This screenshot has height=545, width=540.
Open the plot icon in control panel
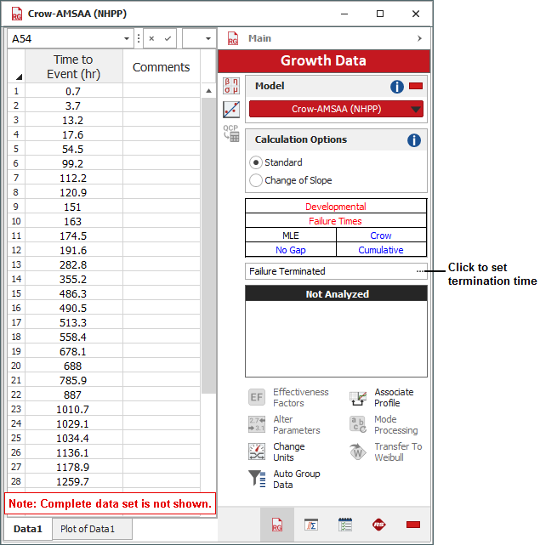[x=231, y=110]
